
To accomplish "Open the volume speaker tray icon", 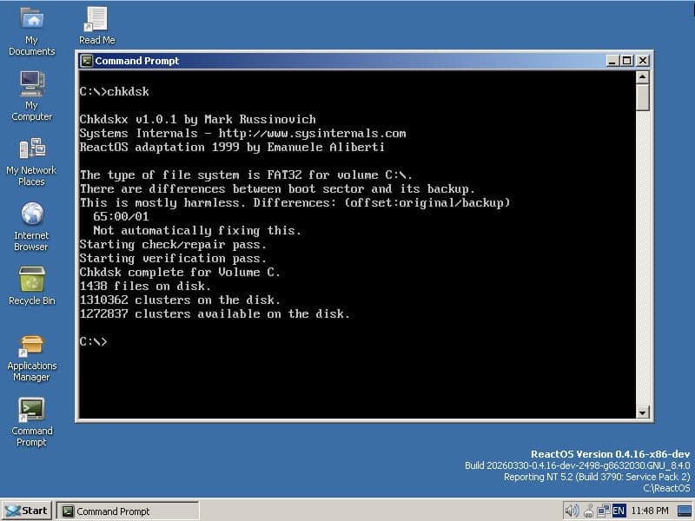I will tap(572, 511).
